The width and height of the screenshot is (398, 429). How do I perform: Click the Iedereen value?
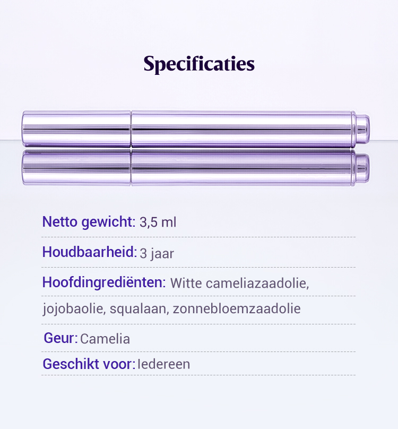coord(163,364)
